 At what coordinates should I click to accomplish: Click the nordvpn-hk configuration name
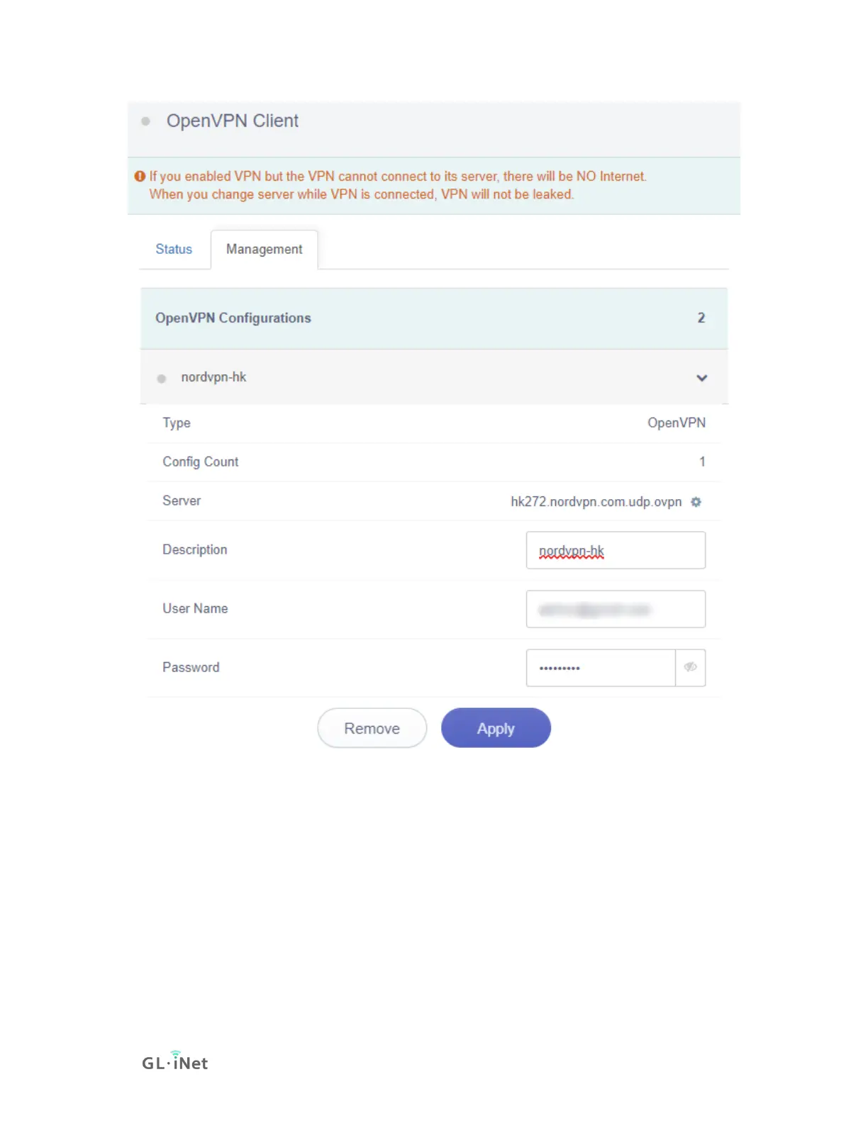tap(213, 377)
